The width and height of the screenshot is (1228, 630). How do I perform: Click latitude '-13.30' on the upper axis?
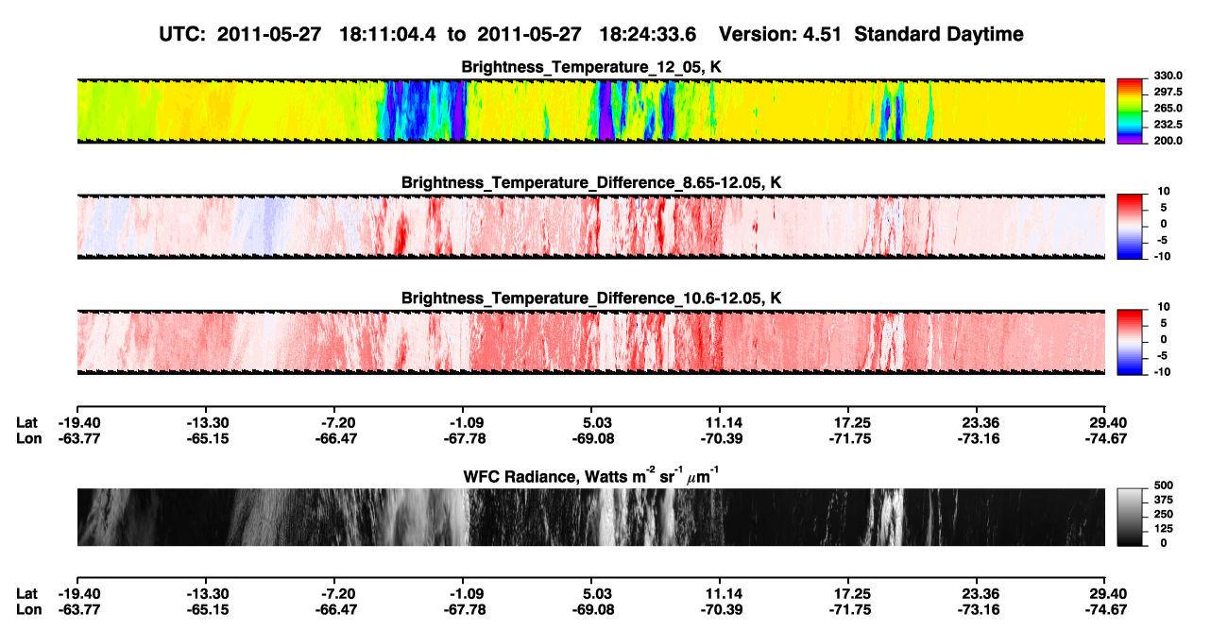(209, 423)
